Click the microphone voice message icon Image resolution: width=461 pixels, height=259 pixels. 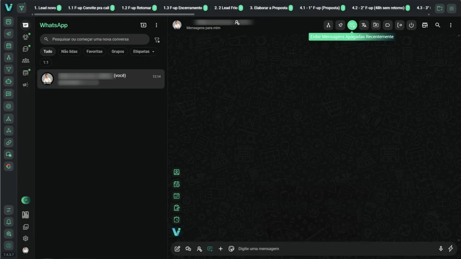tap(441, 249)
